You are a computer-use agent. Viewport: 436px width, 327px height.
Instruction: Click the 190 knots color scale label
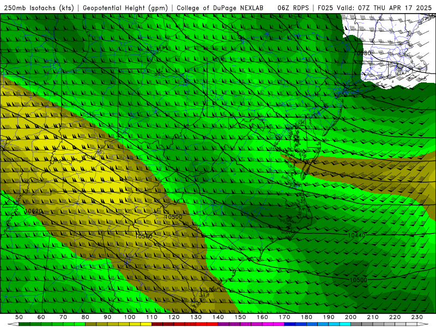click(x=329, y=317)
